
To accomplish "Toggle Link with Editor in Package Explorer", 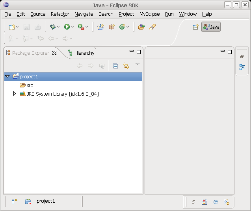I will point(126,66).
